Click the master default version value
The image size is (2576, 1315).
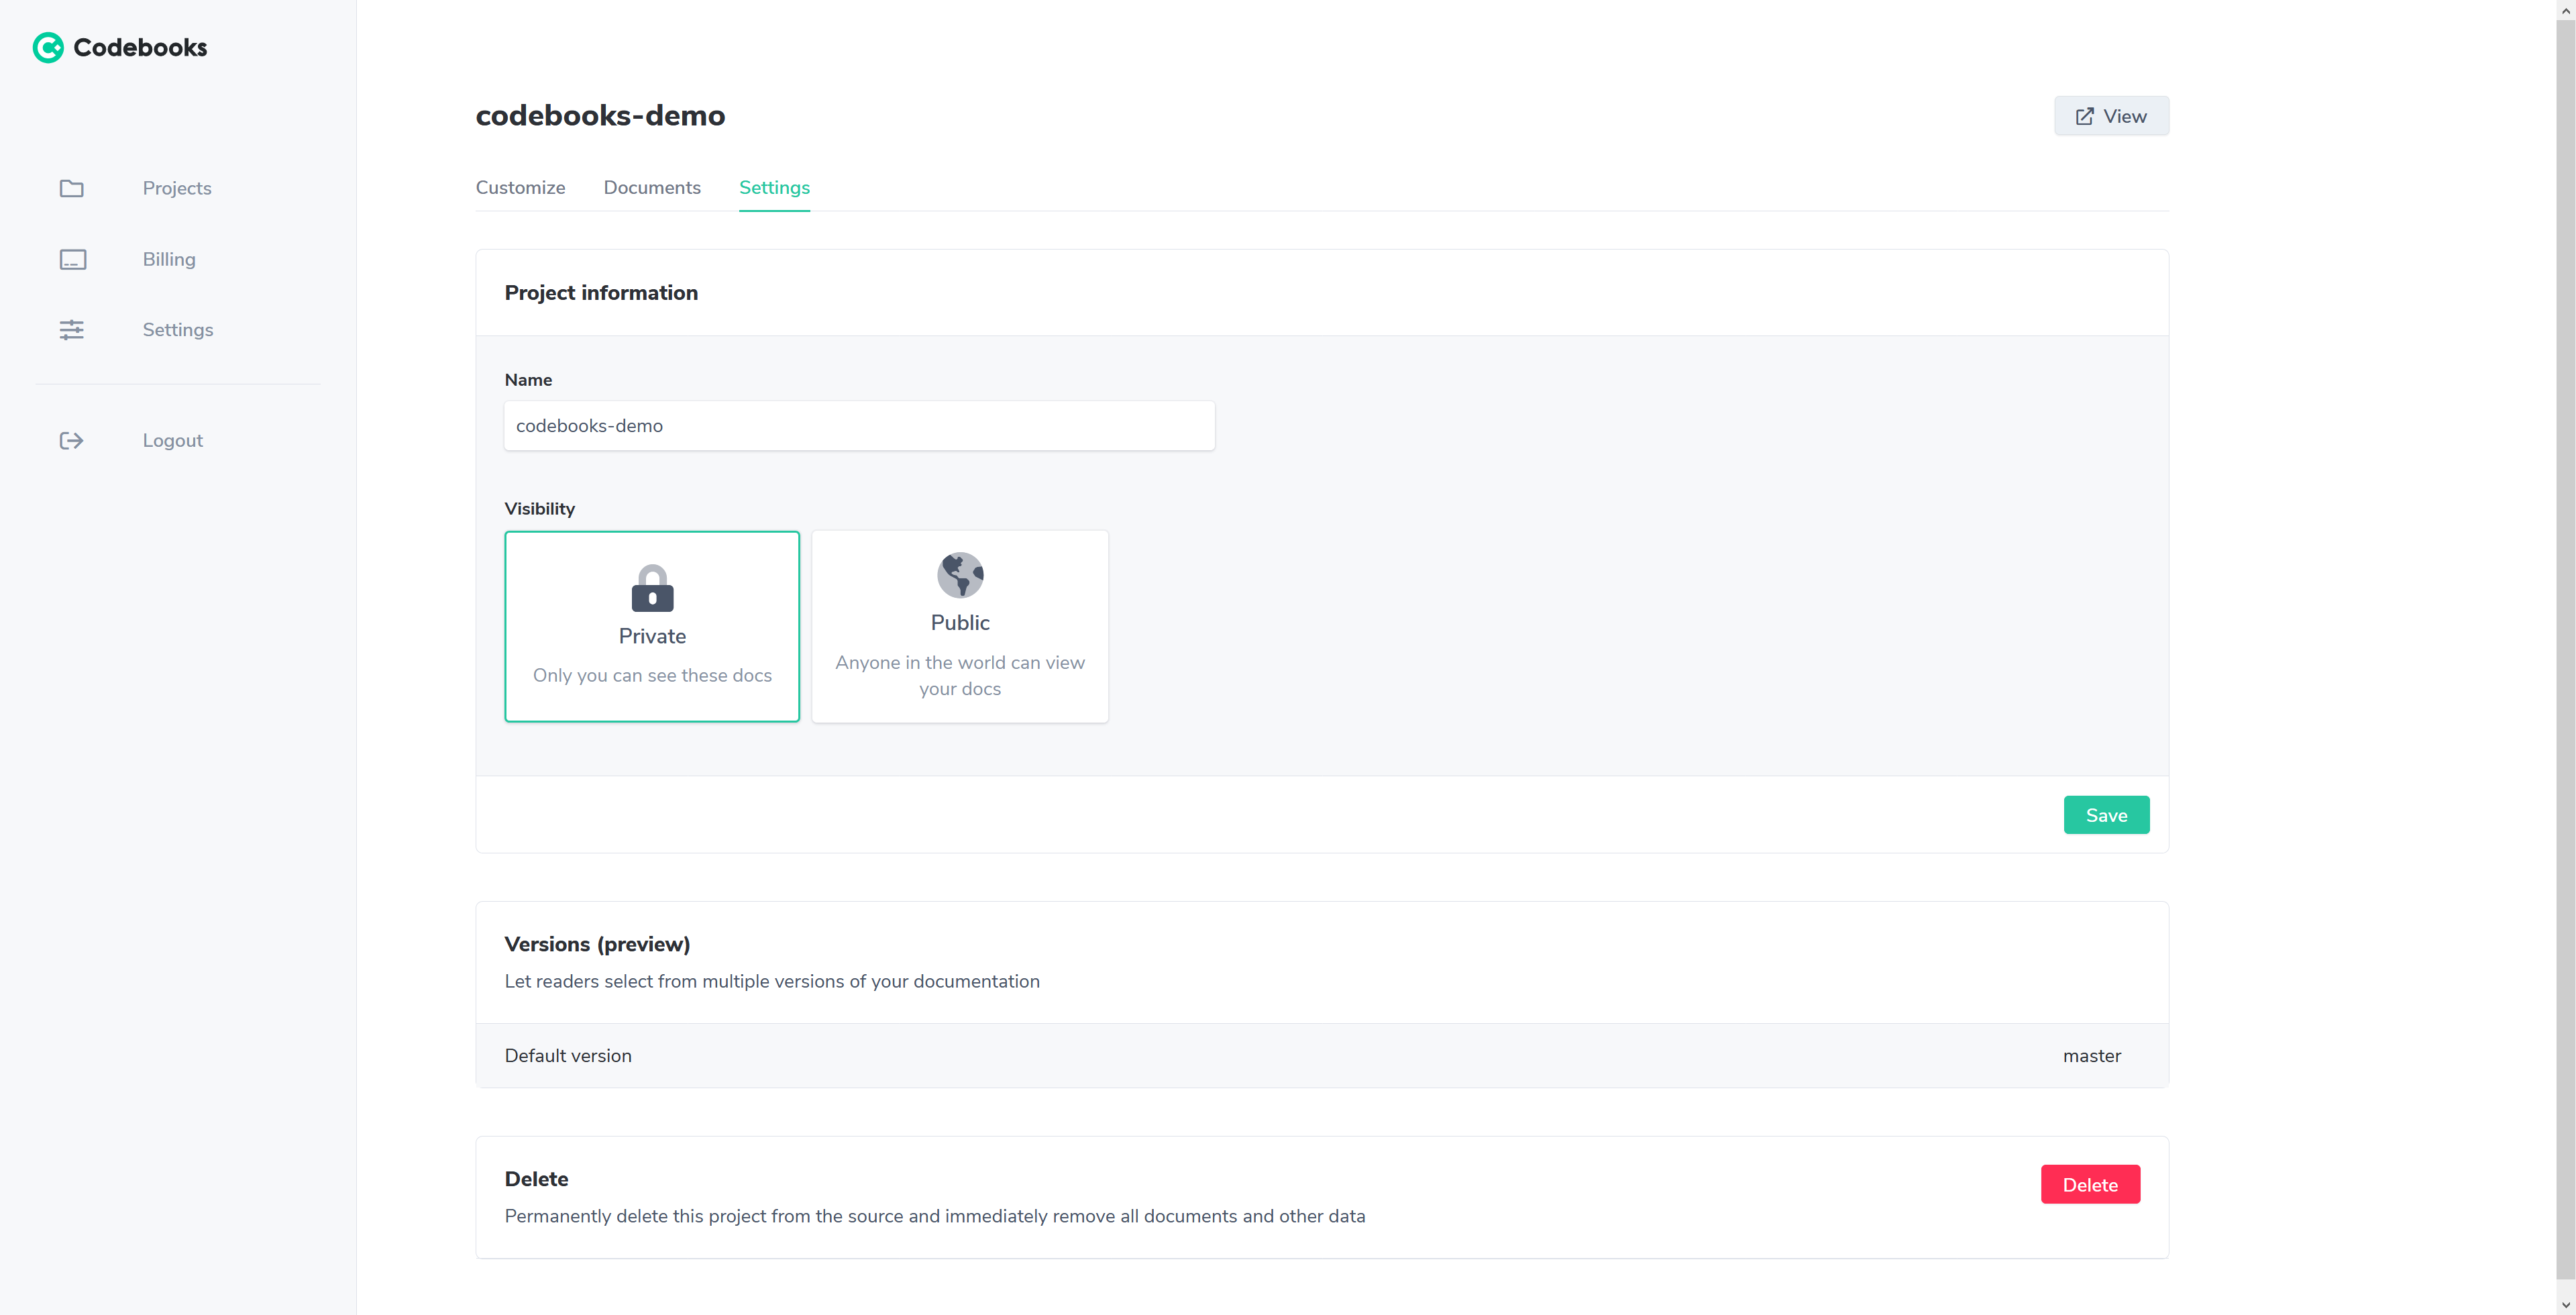[x=2091, y=1056]
